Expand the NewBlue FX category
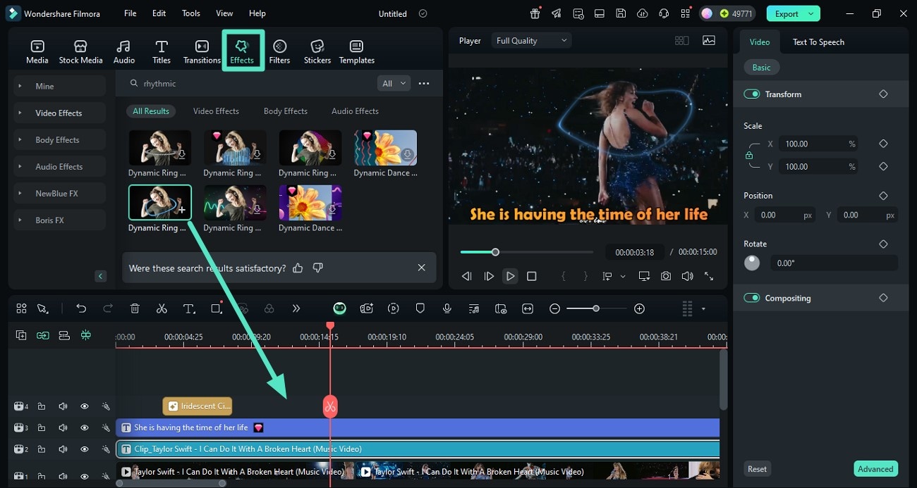This screenshot has width=917, height=488. (x=60, y=193)
